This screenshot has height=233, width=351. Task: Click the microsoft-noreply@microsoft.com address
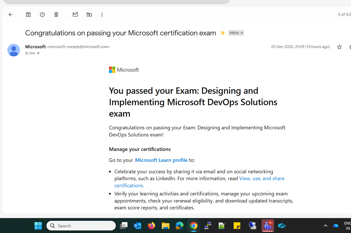78,47
